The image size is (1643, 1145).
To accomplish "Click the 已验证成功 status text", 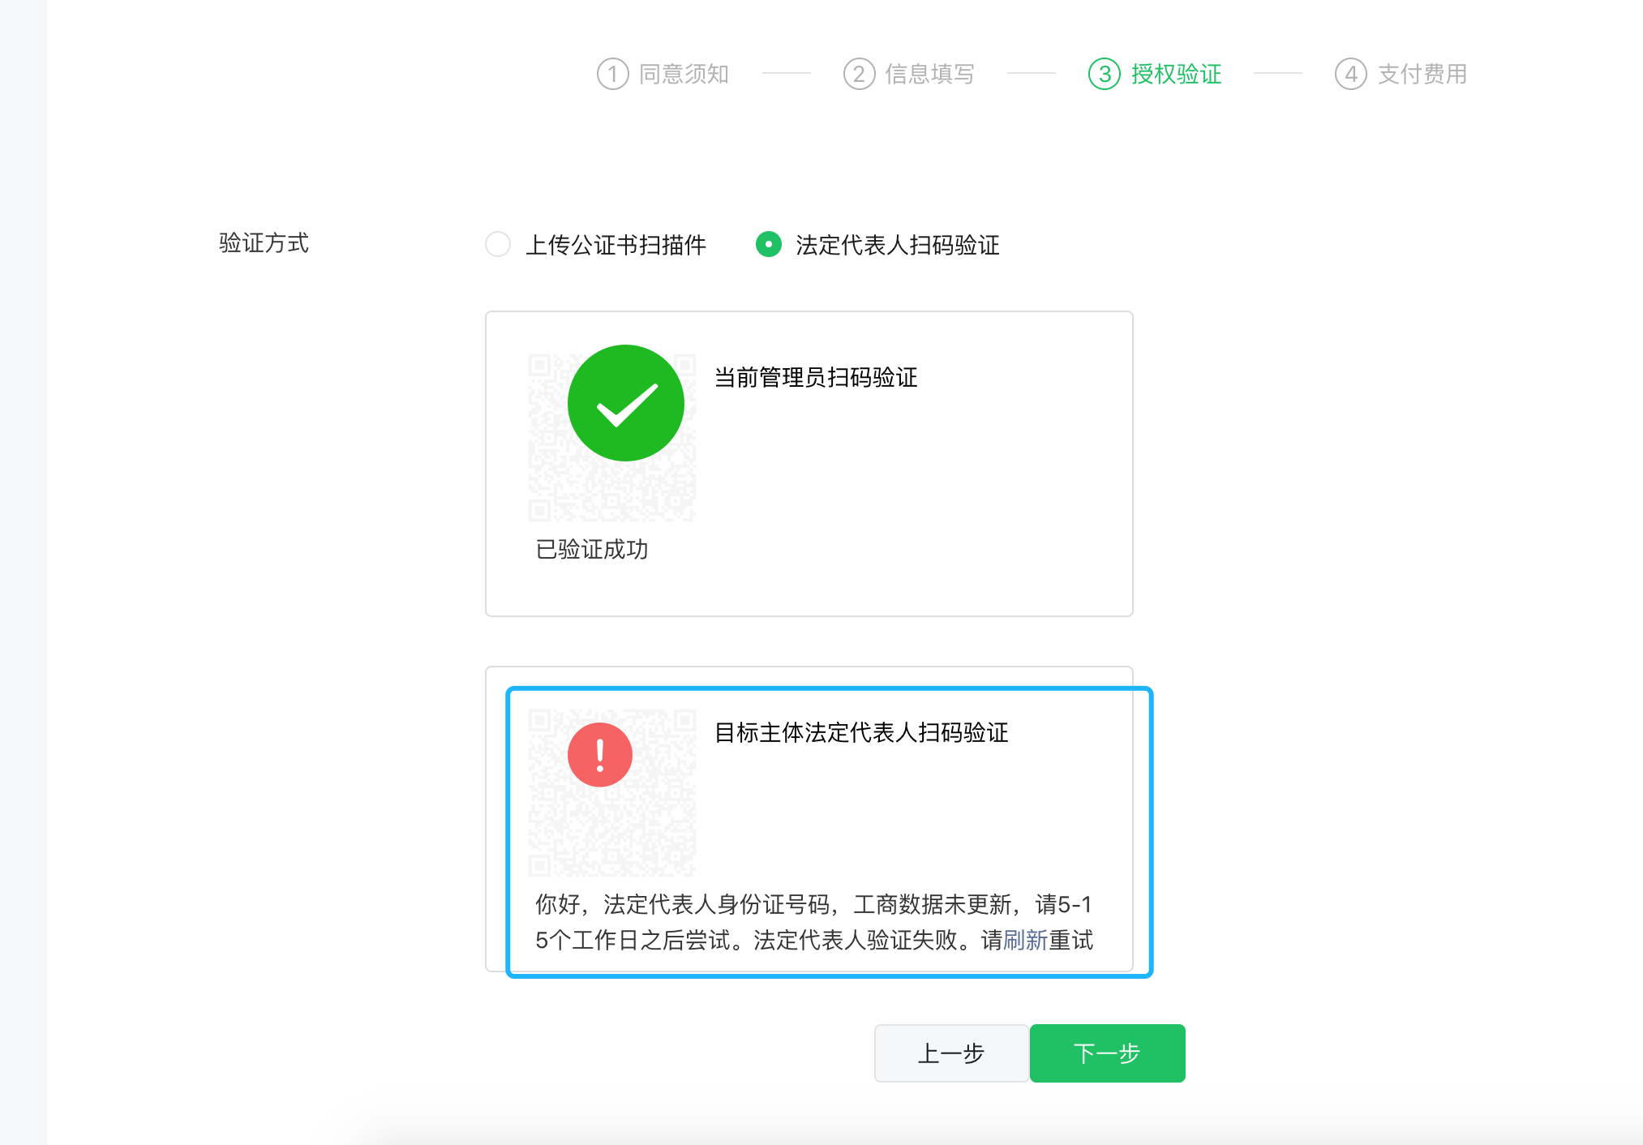I will [591, 549].
